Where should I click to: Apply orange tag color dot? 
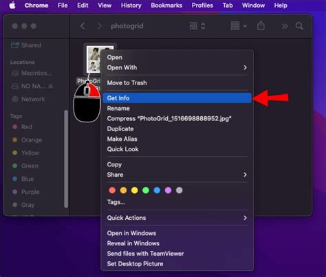pos(123,190)
